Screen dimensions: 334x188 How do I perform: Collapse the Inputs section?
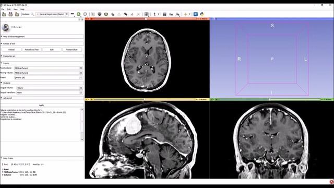tap(42, 63)
